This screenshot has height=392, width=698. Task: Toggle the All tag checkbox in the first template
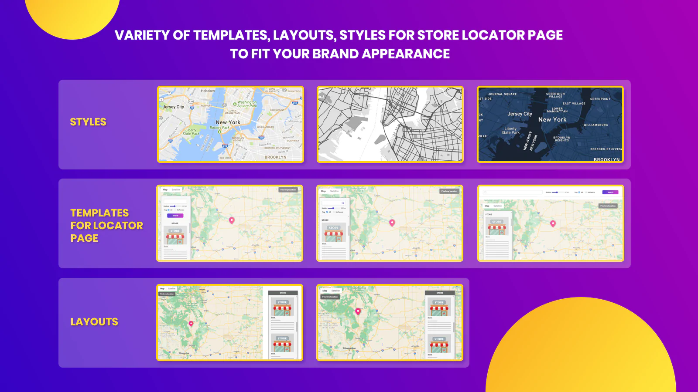point(169,210)
